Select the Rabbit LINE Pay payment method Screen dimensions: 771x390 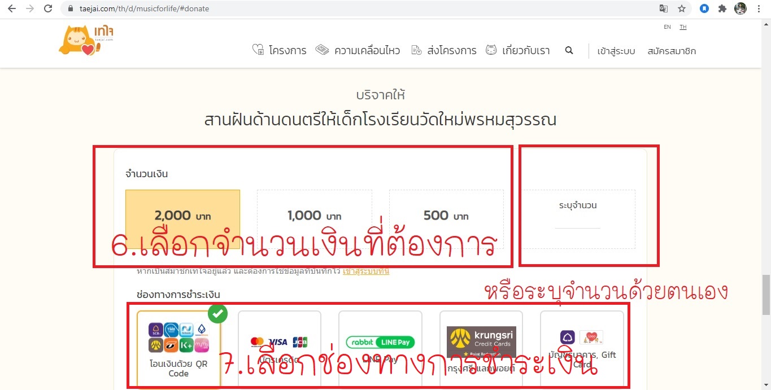coord(380,343)
